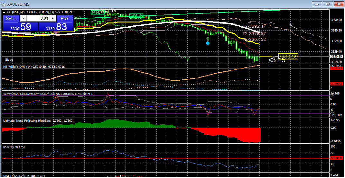
Task: Click the gray chart shift triangle marker
Action: [x=264, y=10]
